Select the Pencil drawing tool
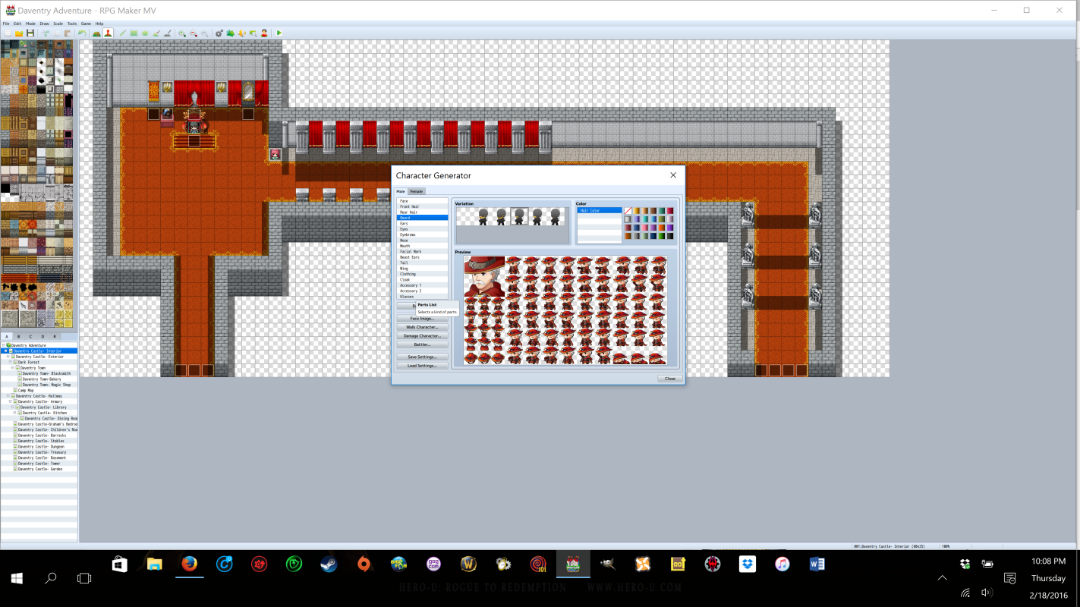 [122, 33]
